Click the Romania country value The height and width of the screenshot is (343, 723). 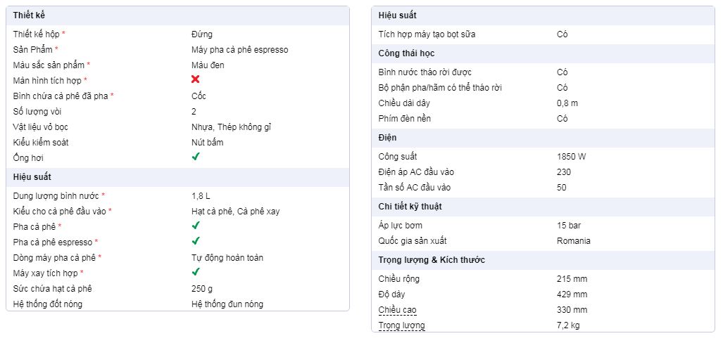[574, 241]
